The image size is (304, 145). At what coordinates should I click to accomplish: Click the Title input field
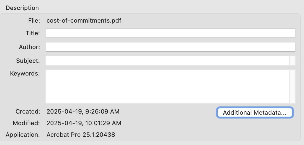pos(170,33)
